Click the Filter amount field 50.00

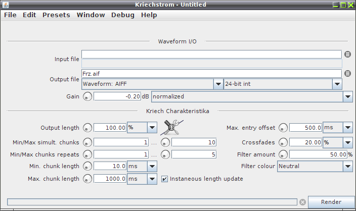point(318,154)
